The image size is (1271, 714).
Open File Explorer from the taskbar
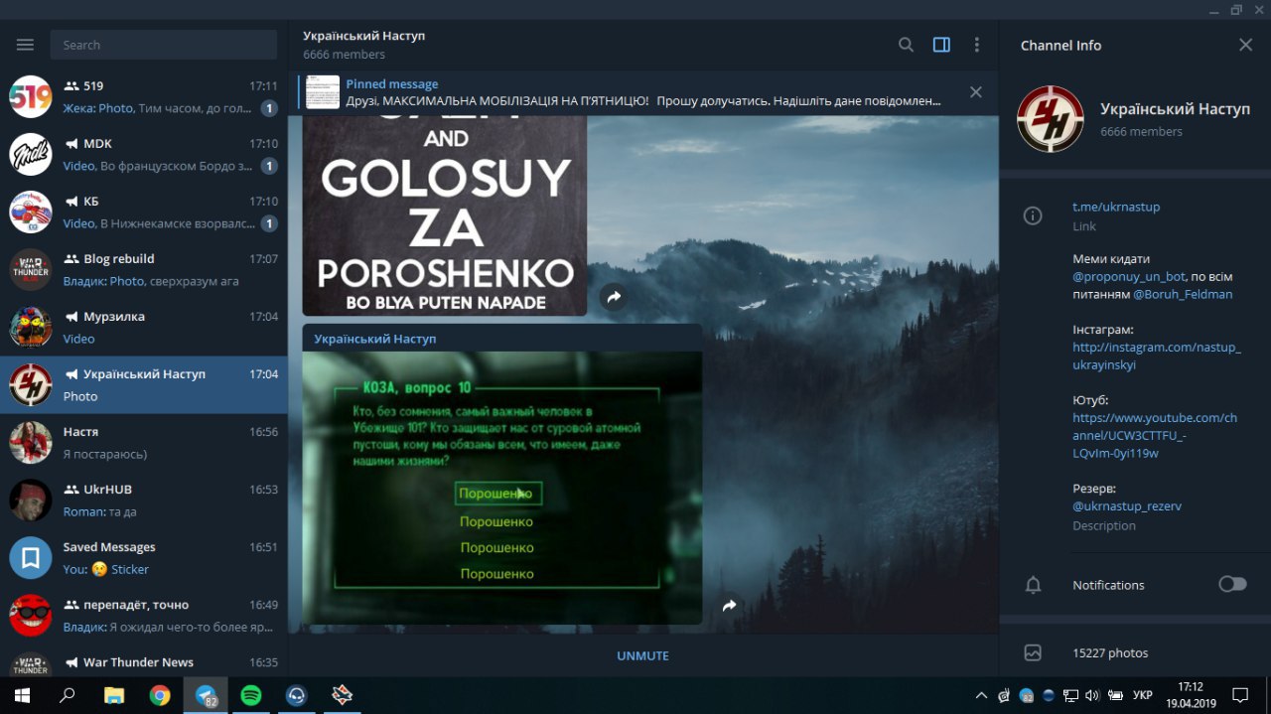[114, 695]
